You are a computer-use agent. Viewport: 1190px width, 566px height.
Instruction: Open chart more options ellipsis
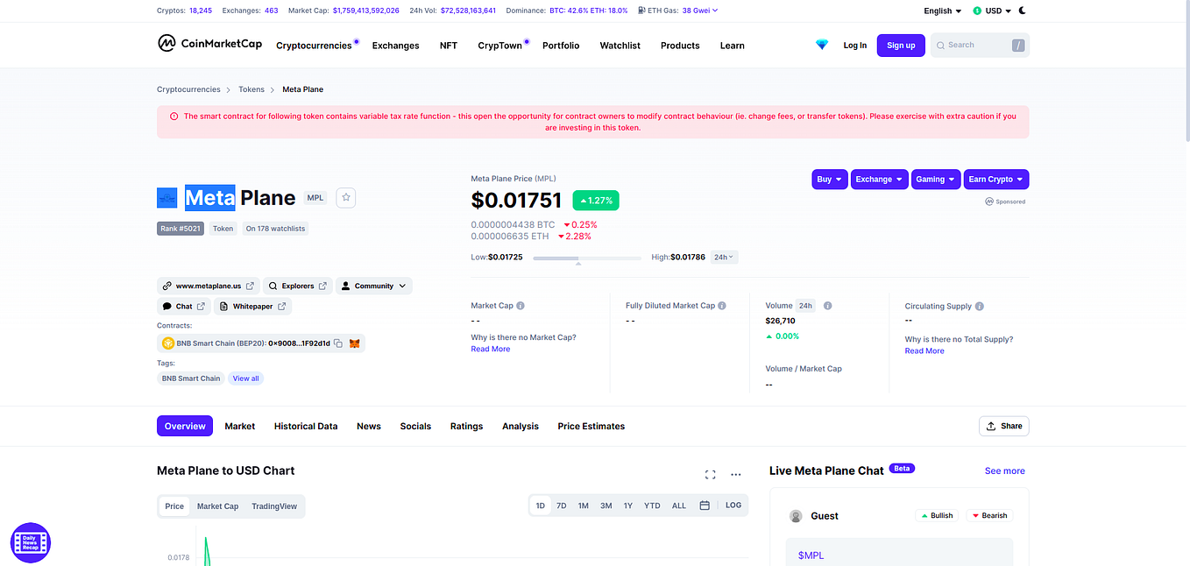(736, 474)
